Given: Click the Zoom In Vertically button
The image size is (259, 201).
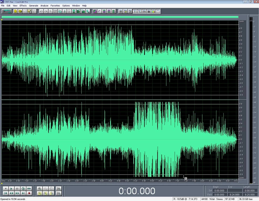Looking at the screenshot, I should click(59, 189).
